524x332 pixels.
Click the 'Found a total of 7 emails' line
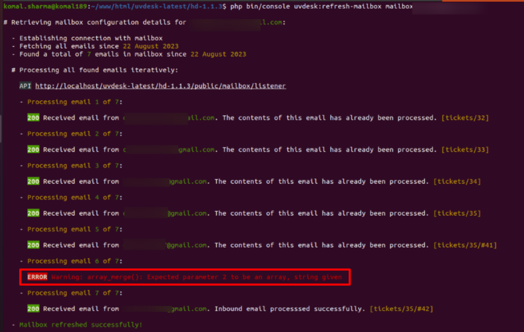(129, 54)
